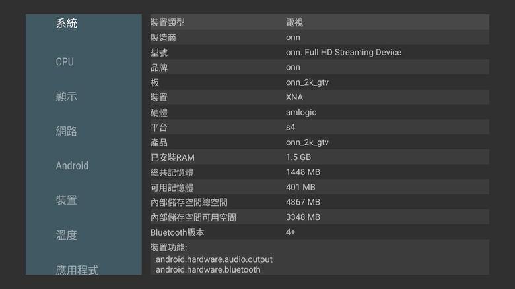Click the 產品 row label
Image resolution: width=515 pixels, height=289 pixels.
pos(159,142)
